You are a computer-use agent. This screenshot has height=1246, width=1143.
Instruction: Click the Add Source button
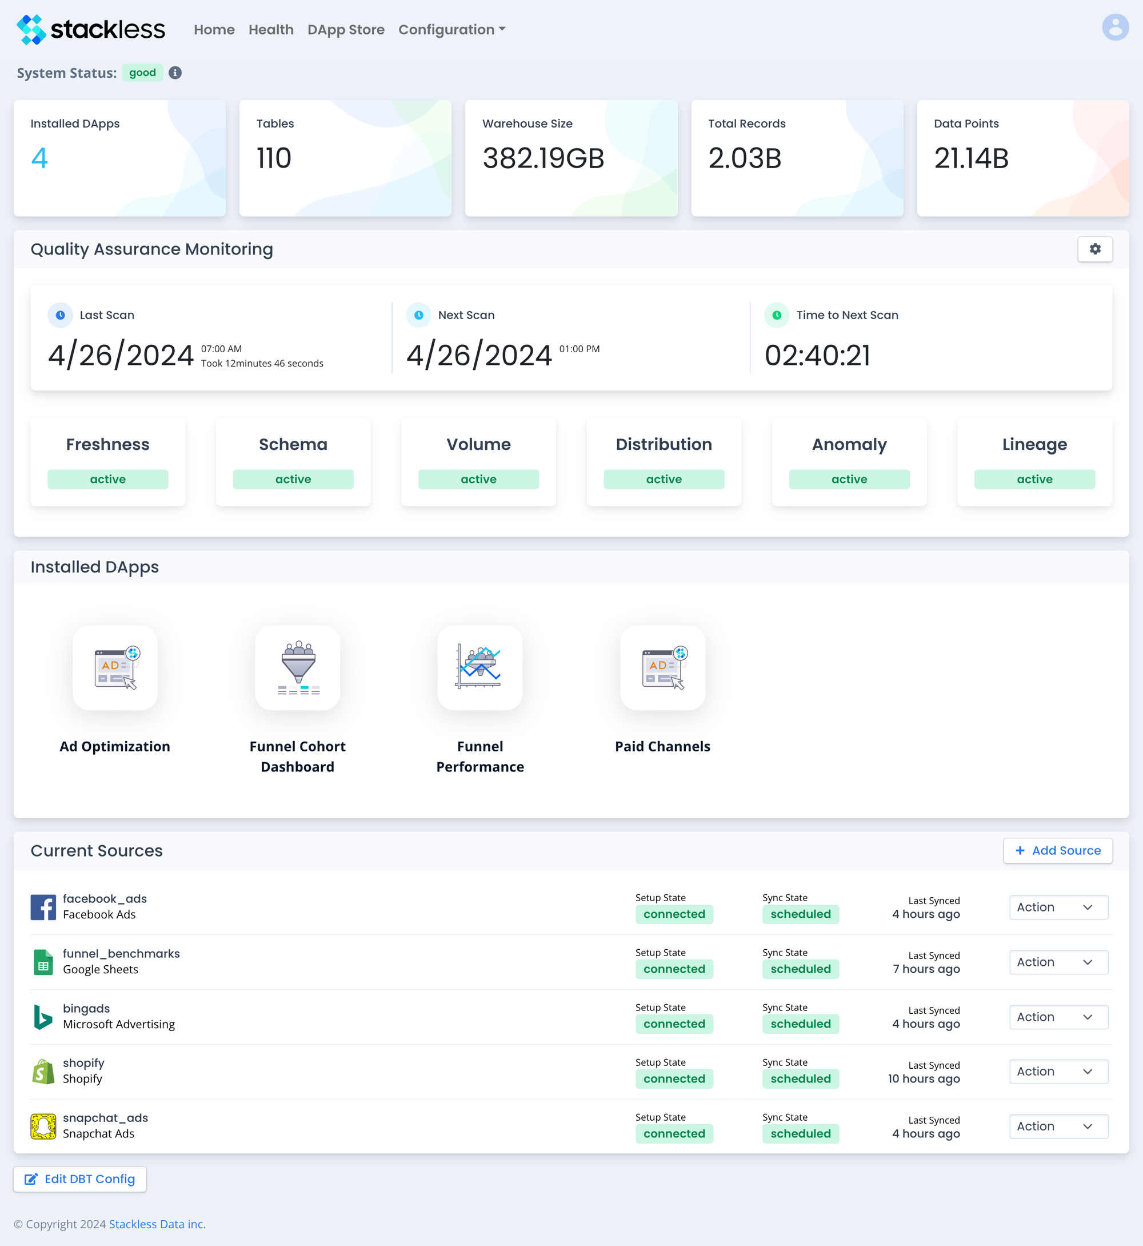click(1058, 850)
